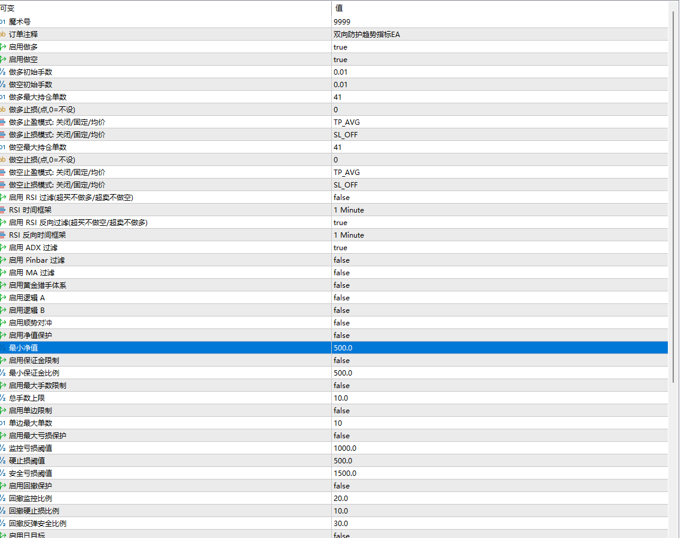Click the string icon beside 订单注释

coord(2,35)
